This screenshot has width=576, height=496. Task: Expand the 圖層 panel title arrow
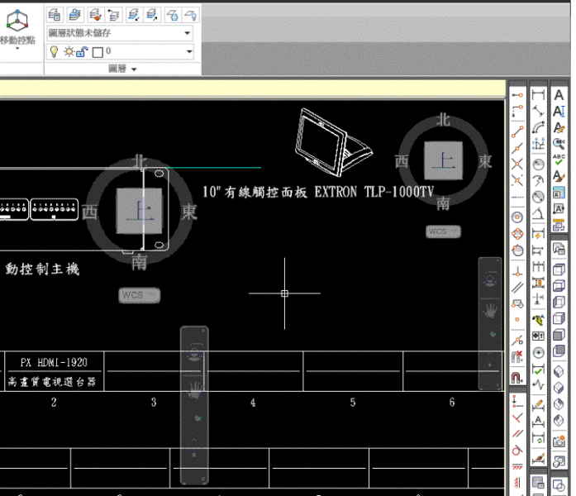(x=134, y=69)
